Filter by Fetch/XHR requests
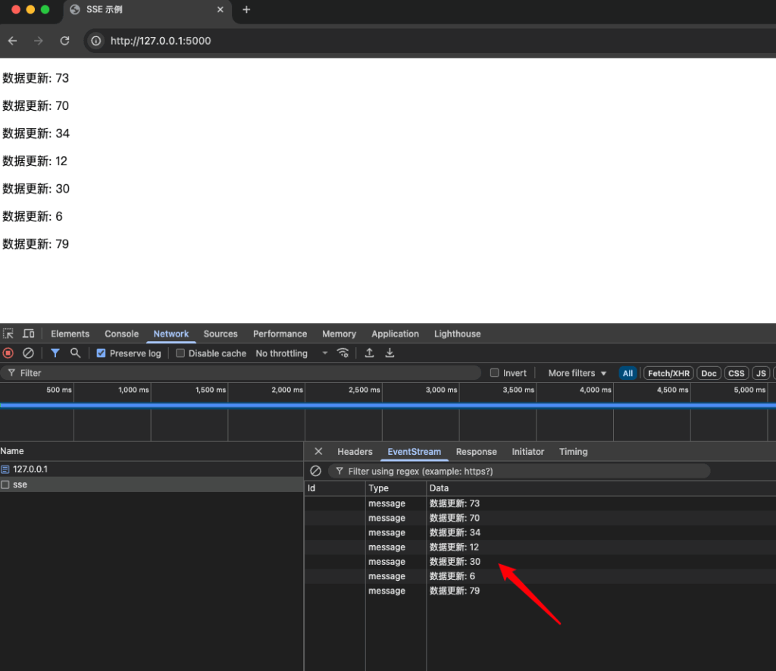776x671 pixels. (668, 373)
